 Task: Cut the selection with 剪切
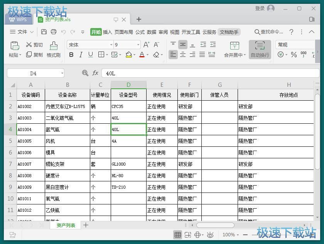[x=34, y=45]
